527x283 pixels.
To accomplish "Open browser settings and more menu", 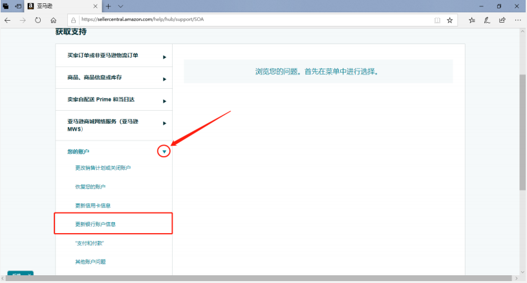I will (517, 20).
